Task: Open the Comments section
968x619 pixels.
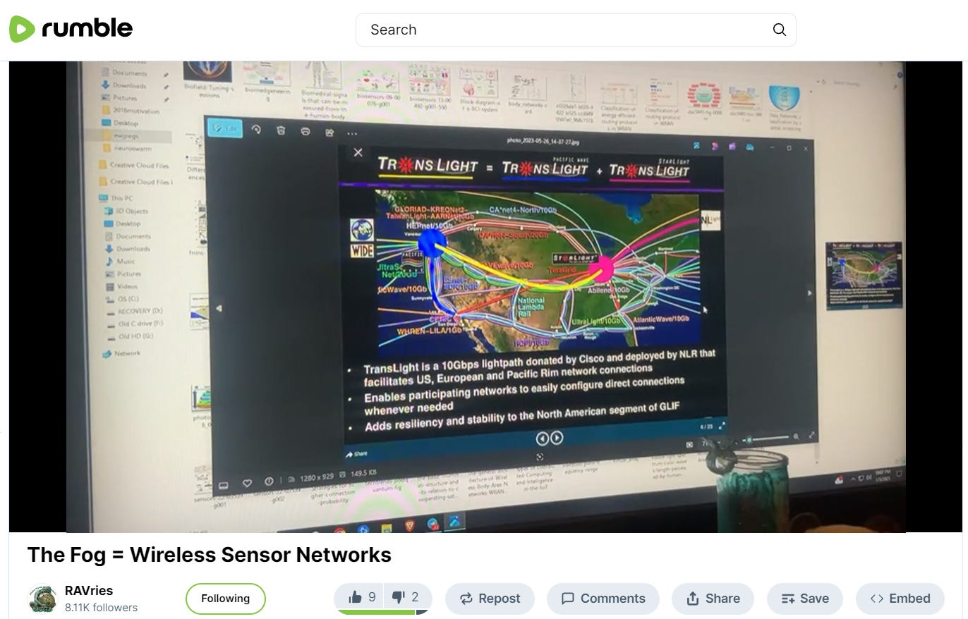Action: click(x=603, y=599)
